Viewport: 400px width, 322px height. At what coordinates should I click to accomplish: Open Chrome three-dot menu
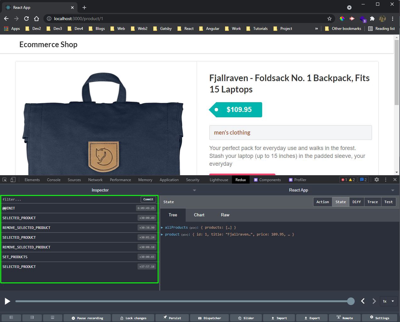coord(392,19)
